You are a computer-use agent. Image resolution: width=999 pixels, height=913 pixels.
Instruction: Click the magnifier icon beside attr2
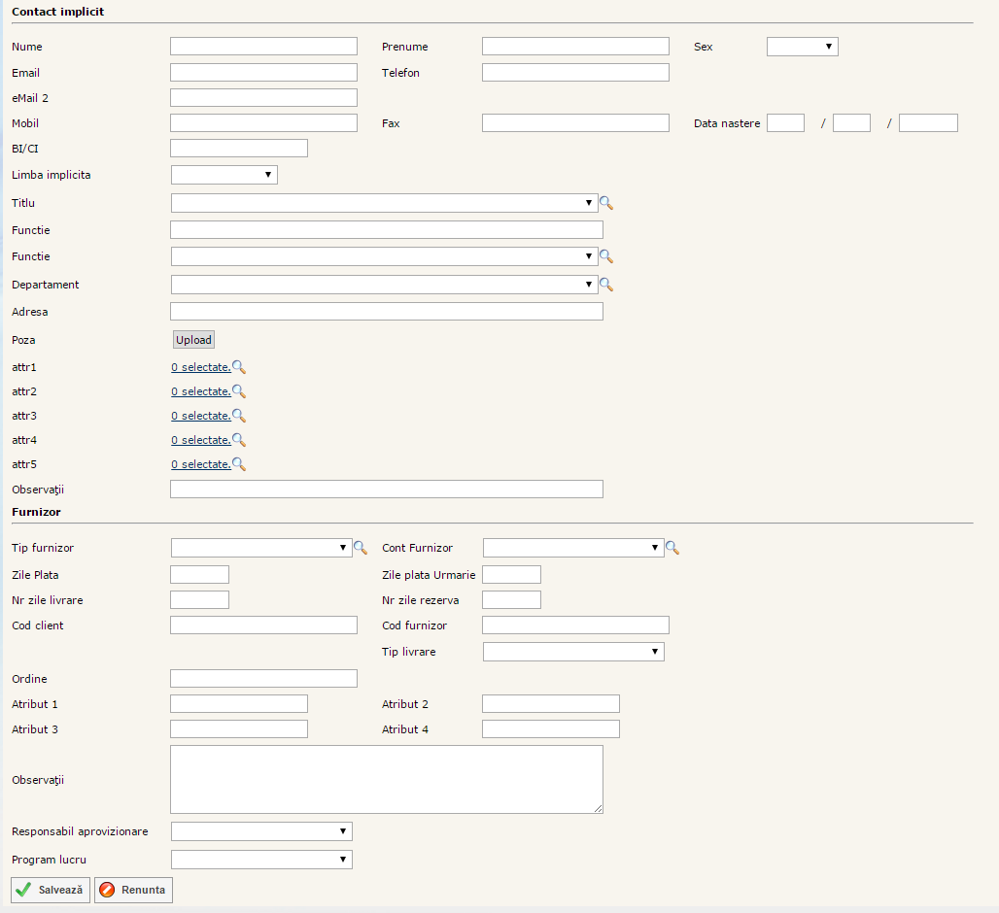[x=239, y=391]
